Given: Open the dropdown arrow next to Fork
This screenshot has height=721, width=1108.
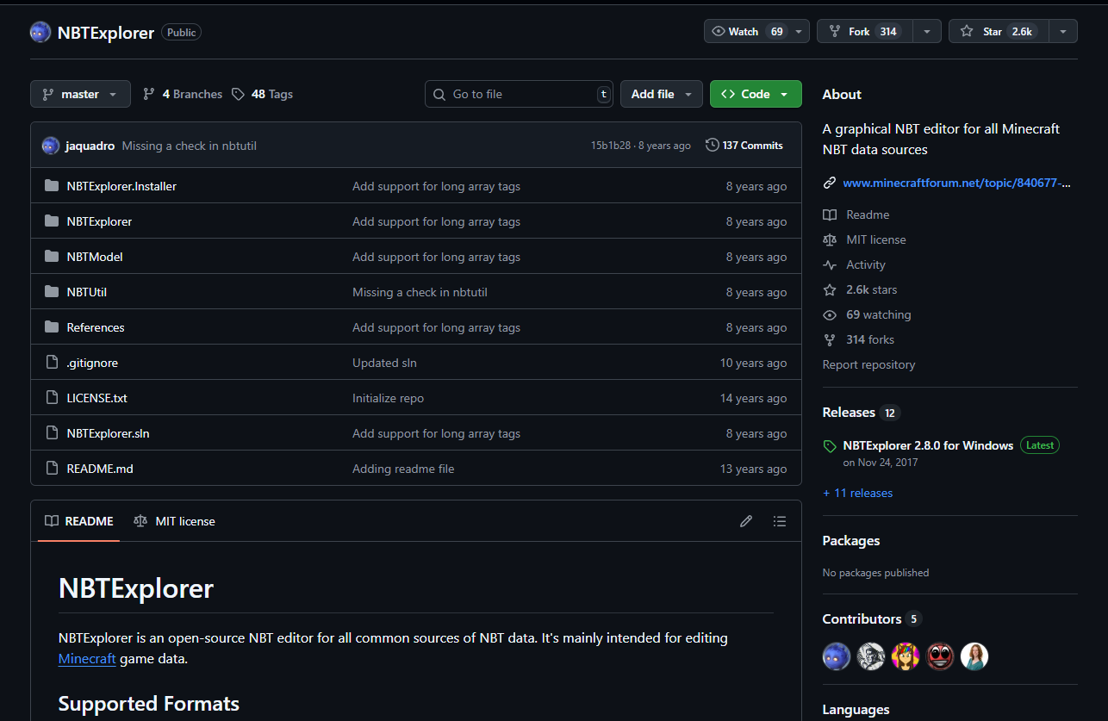Looking at the screenshot, I should click(x=926, y=31).
